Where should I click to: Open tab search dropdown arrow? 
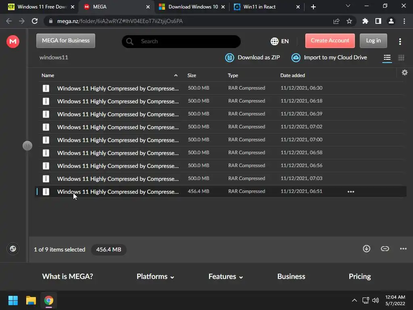coord(348,6)
